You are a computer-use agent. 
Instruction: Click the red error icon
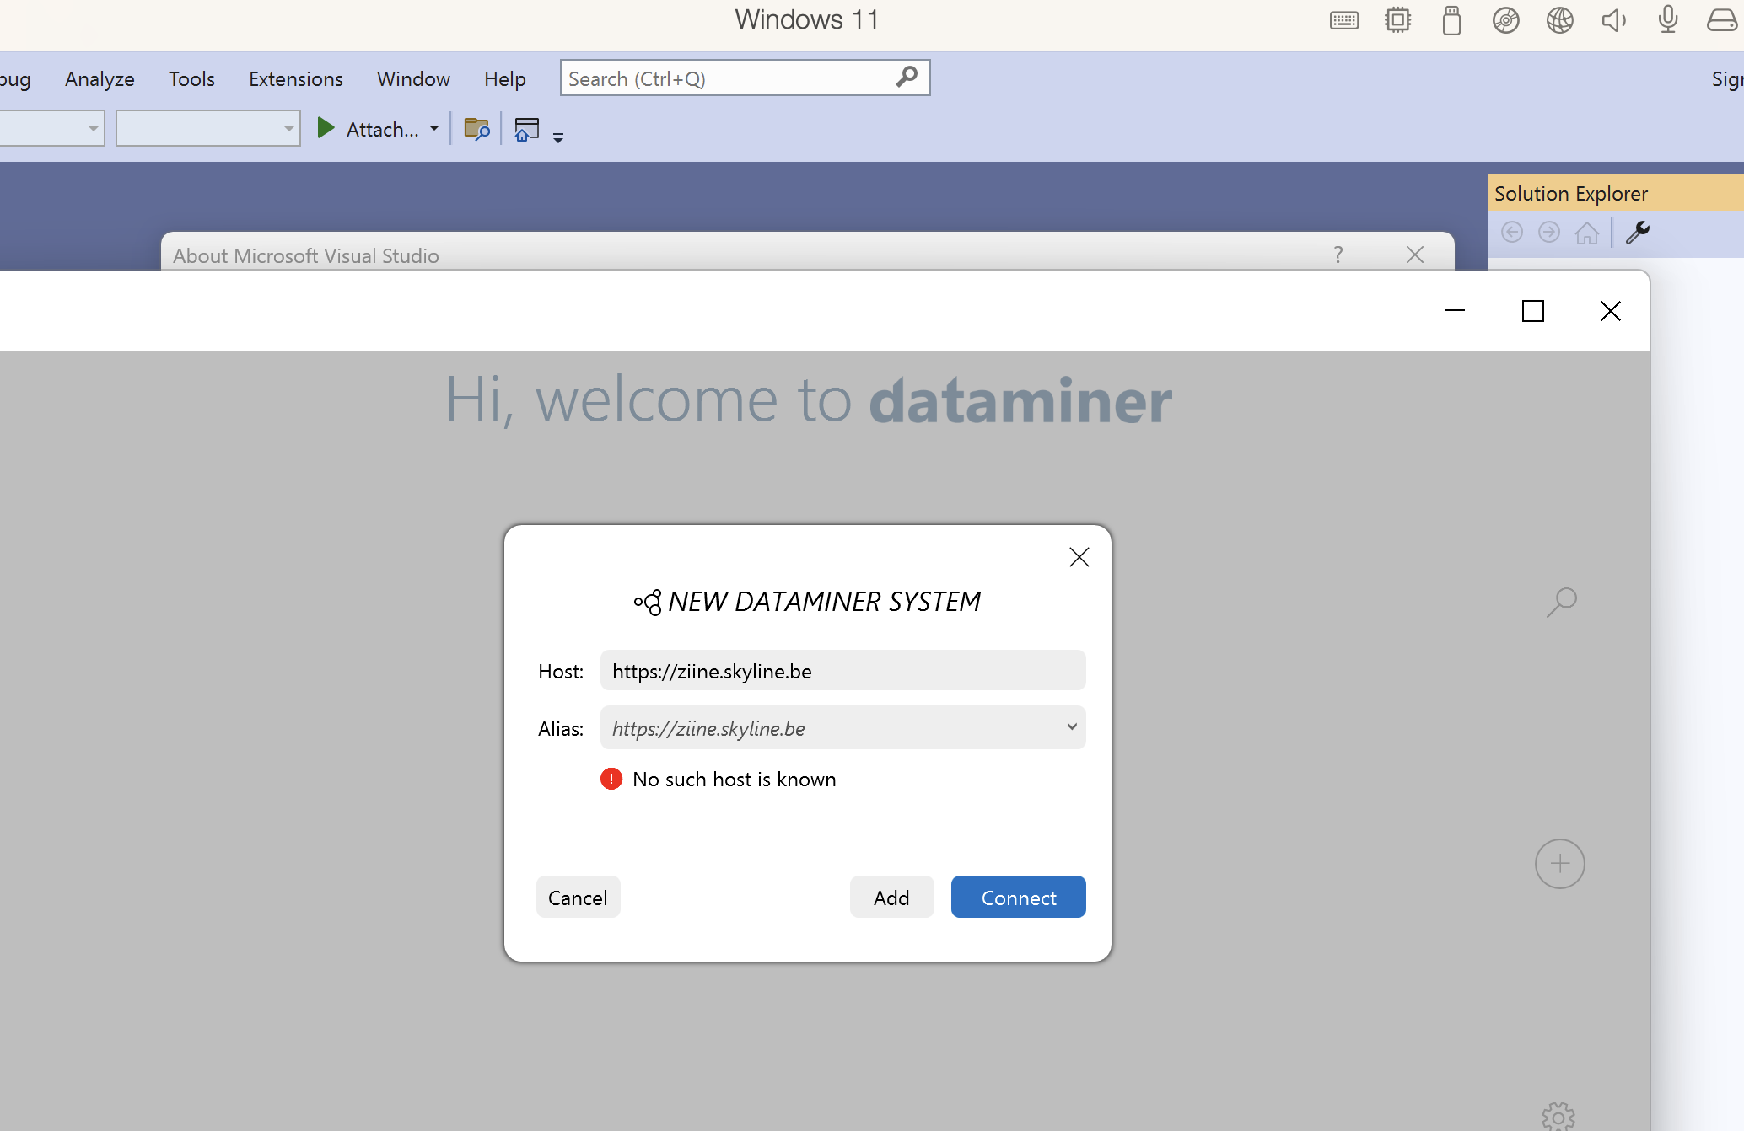[x=611, y=779]
